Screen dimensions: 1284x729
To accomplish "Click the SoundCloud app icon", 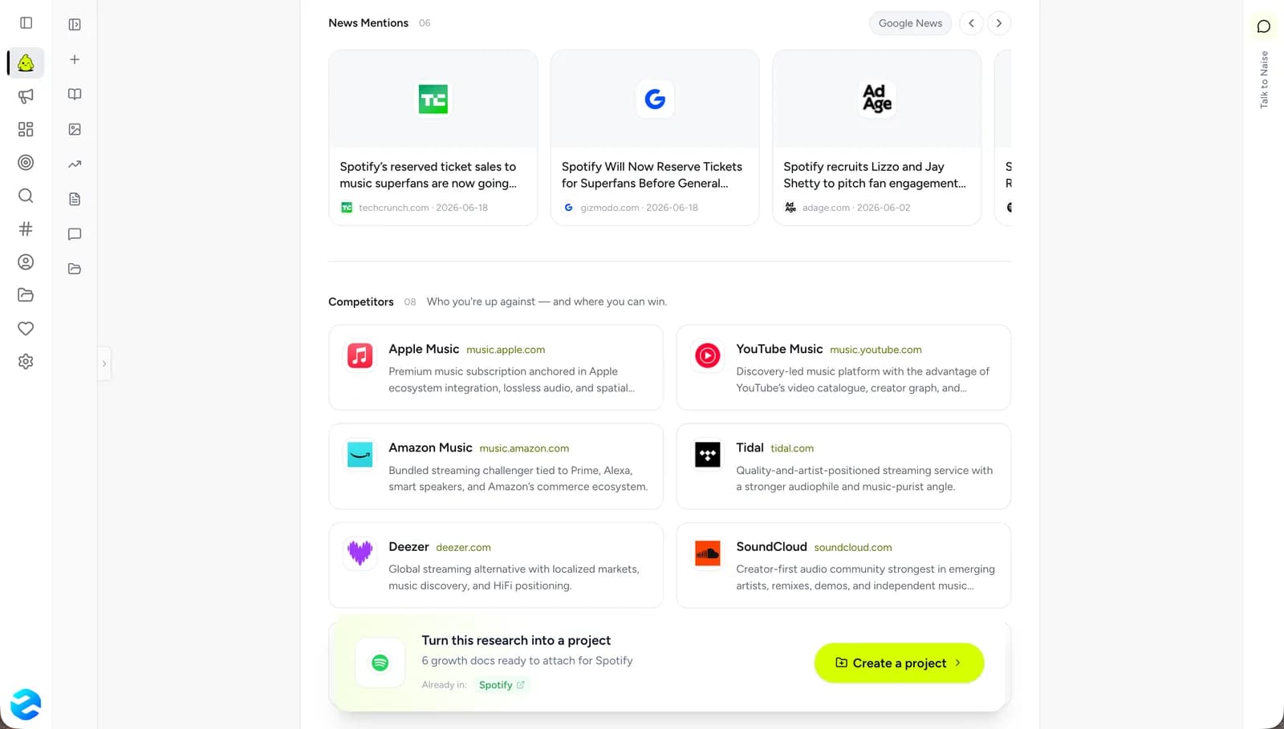I will (708, 553).
